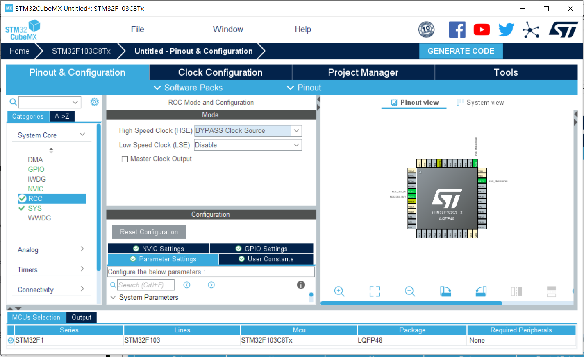Screen dimensions: 584x357
Task: Click the peripheral search magnifier icon
Action: [13, 102]
